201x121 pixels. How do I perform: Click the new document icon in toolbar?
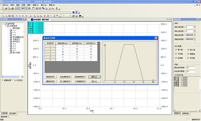(x=3, y=8)
